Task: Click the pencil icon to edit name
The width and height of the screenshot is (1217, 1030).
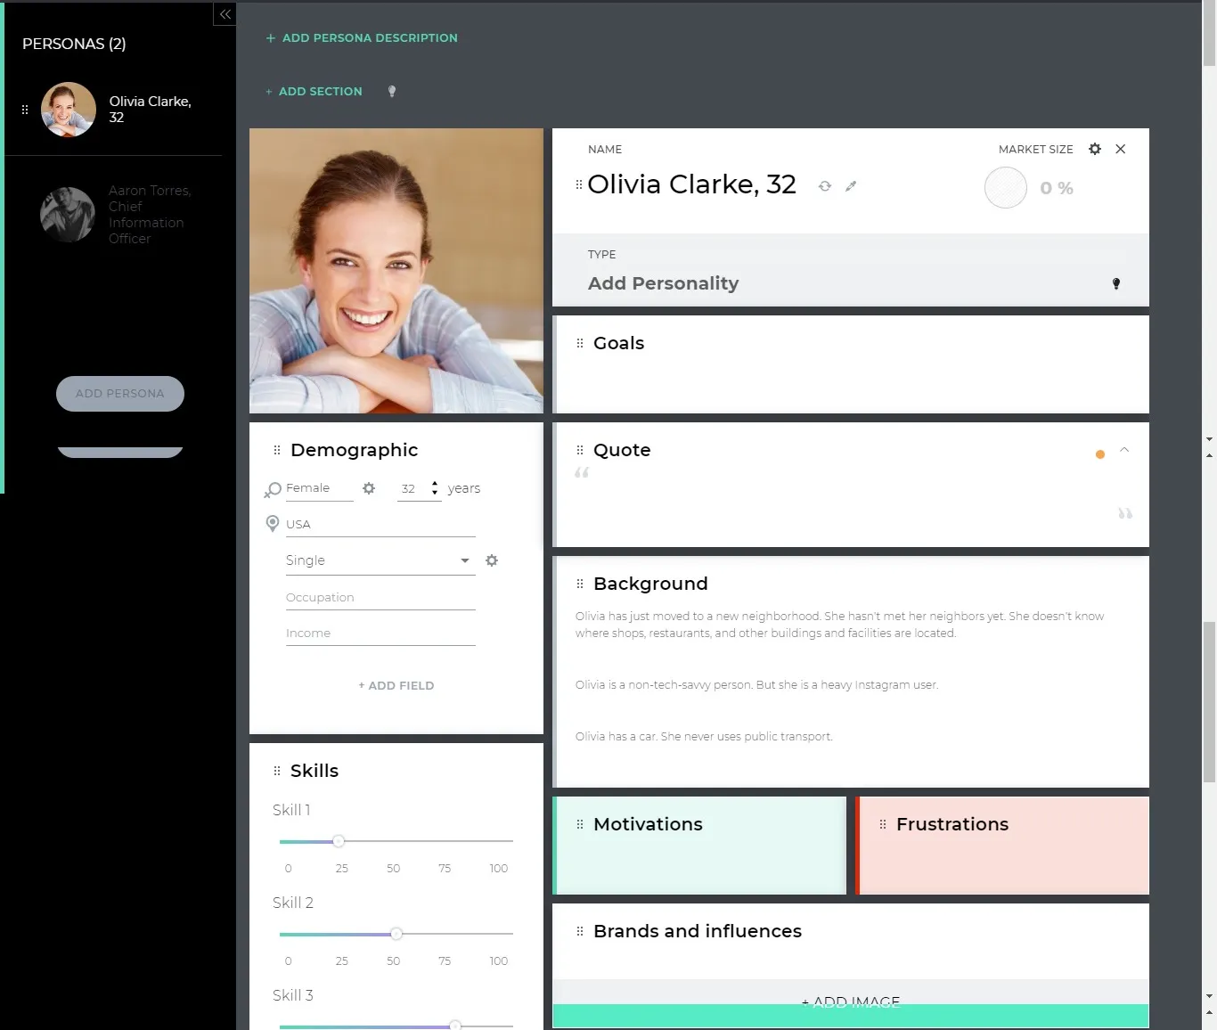Action: point(851,186)
